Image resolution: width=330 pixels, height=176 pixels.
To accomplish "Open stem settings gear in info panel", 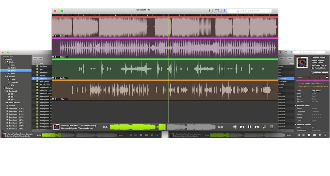I will (327, 78).
